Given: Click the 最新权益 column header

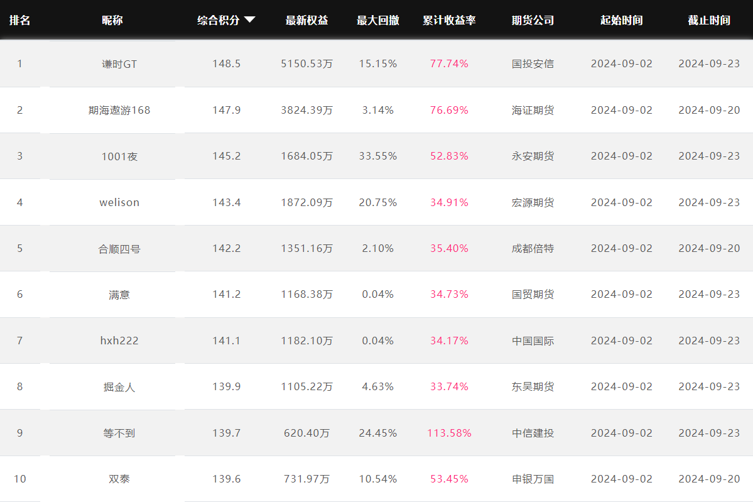Looking at the screenshot, I should (307, 20).
